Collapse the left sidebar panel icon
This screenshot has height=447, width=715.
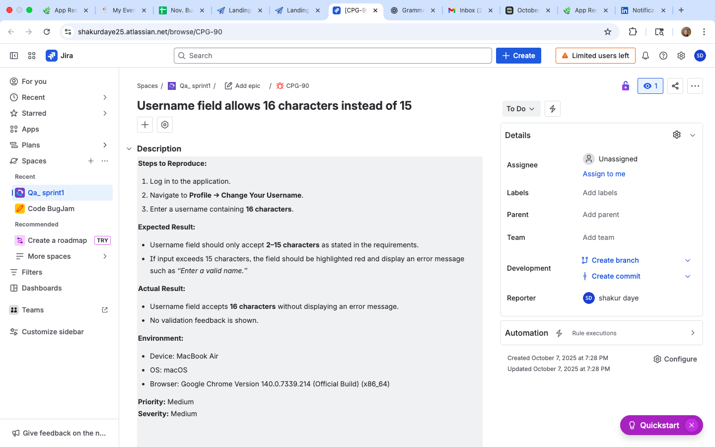(x=14, y=56)
